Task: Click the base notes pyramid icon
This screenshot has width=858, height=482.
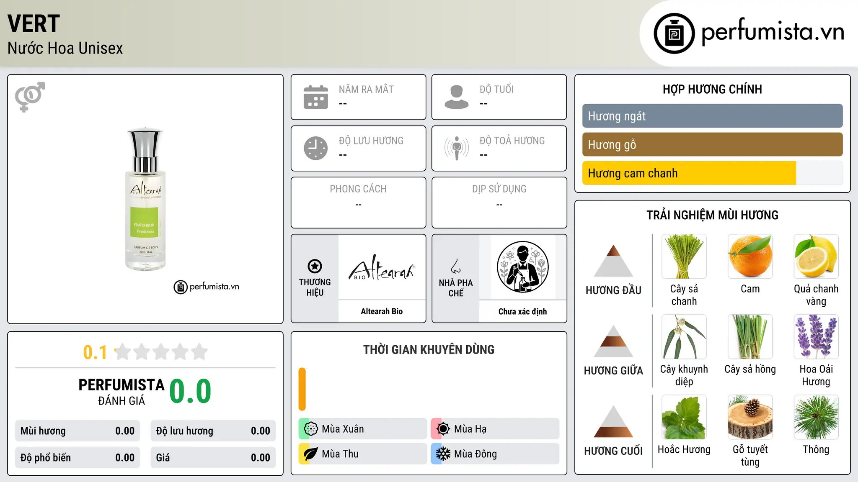Action: tap(613, 421)
